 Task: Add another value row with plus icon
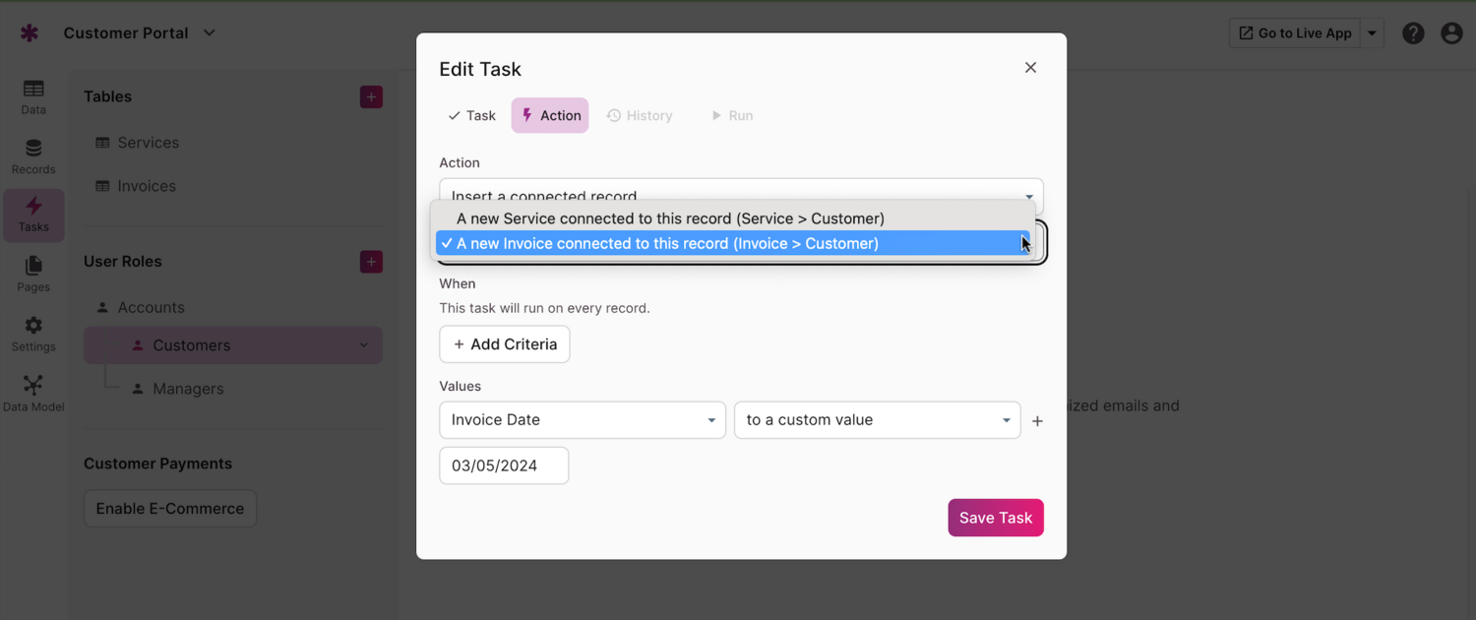(1037, 421)
